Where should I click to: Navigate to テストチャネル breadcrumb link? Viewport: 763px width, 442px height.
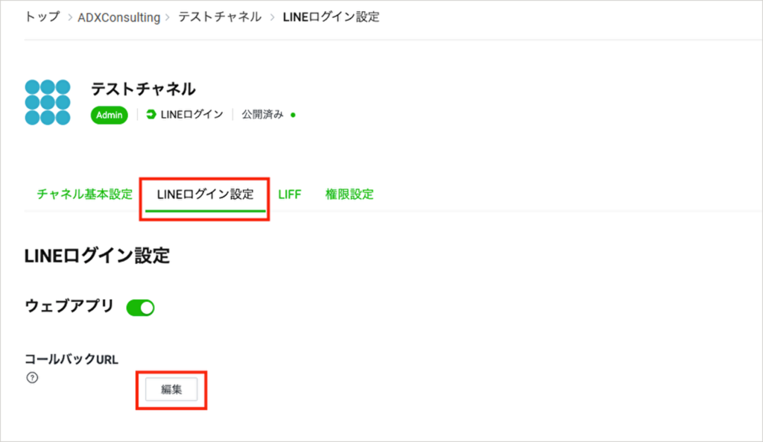point(220,16)
